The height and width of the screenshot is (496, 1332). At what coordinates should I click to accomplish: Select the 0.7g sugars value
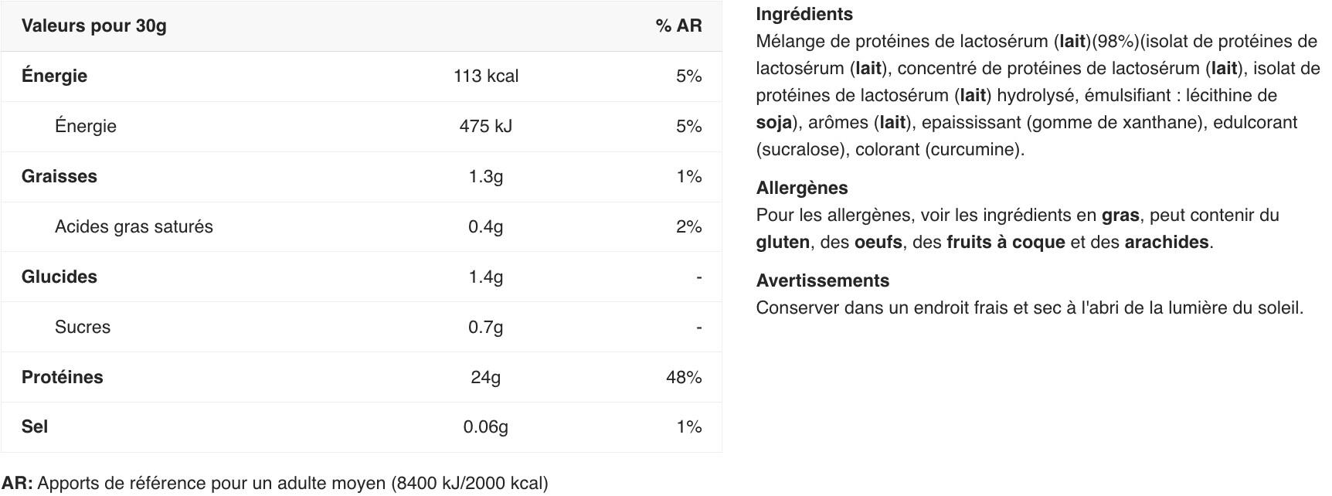click(x=485, y=327)
